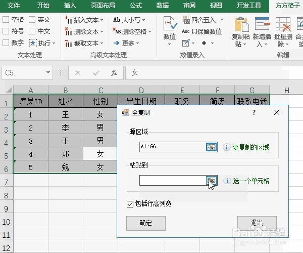Expand the 四舍五入 dropdown arrow
This screenshot has height=253, width=303.
tap(222, 20)
